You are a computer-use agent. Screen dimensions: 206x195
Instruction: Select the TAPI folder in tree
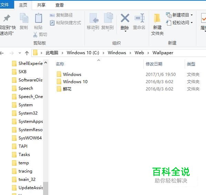(23, 146)
